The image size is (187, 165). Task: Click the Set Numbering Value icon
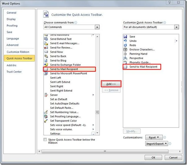coord(46,112)
